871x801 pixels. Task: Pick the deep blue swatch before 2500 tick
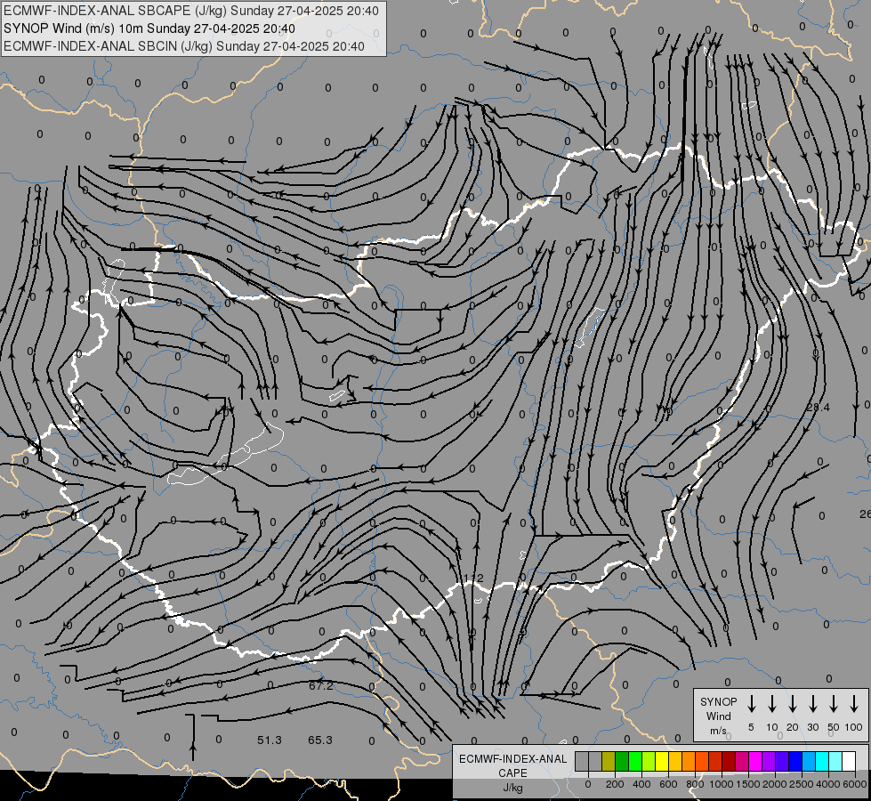click(x=794, y=761)
